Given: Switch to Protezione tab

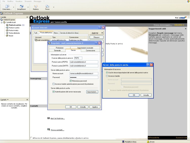Looking at the screenshot, I should click(60, 48).
